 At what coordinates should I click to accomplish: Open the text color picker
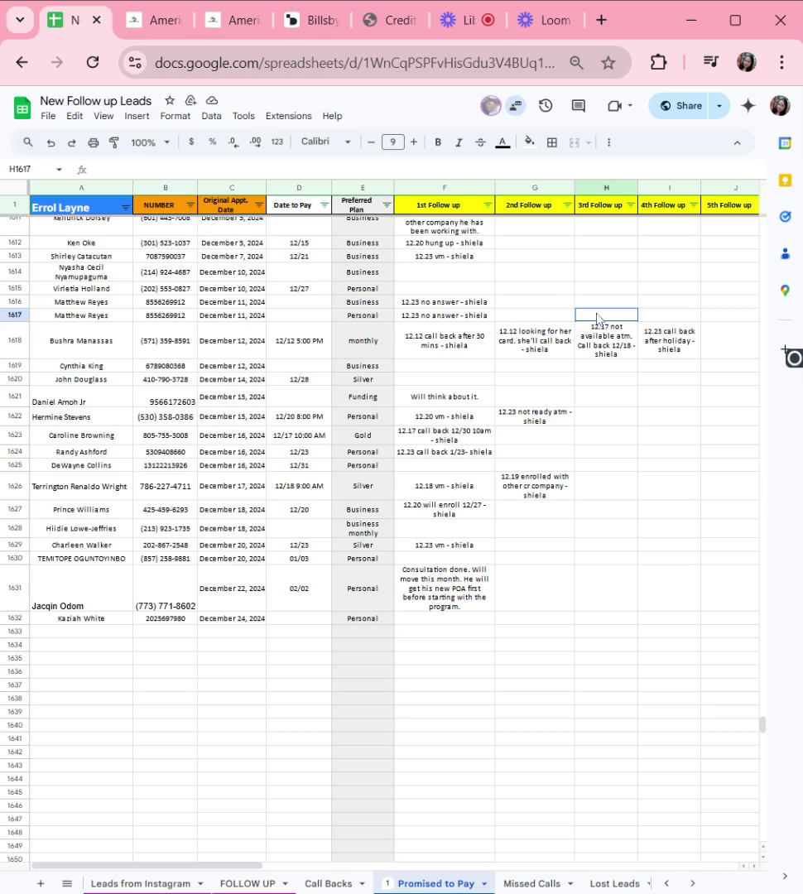[502, 142]
